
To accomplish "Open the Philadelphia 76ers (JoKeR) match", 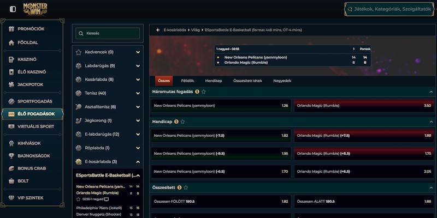I will point(99,208).
